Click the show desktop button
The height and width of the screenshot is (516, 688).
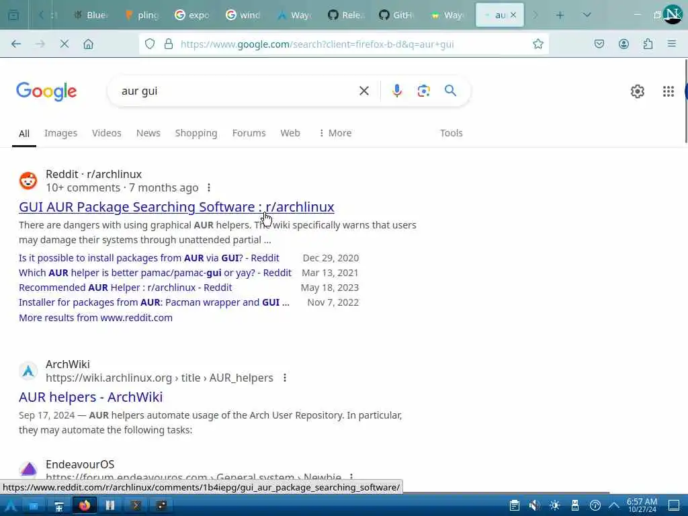point(673,505)
